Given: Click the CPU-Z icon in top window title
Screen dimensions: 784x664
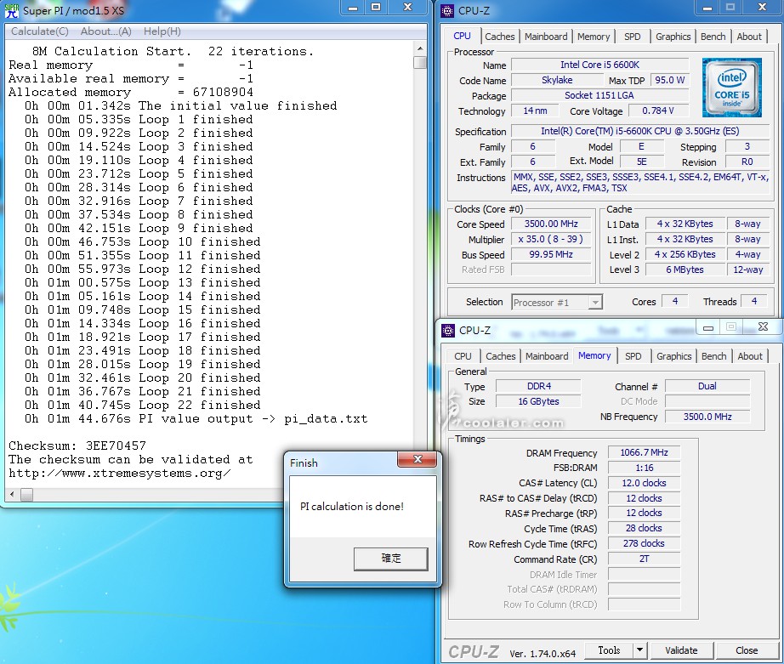Looking at the screenshot, I should pyautogui.click(x=447, y=10).
